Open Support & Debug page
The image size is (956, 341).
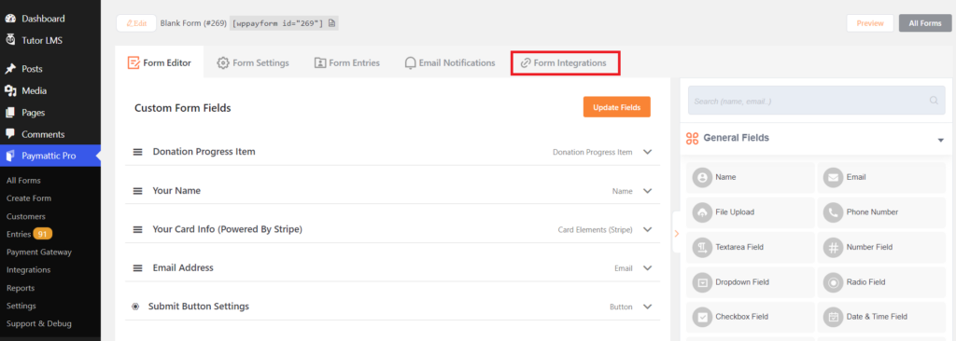39,323
